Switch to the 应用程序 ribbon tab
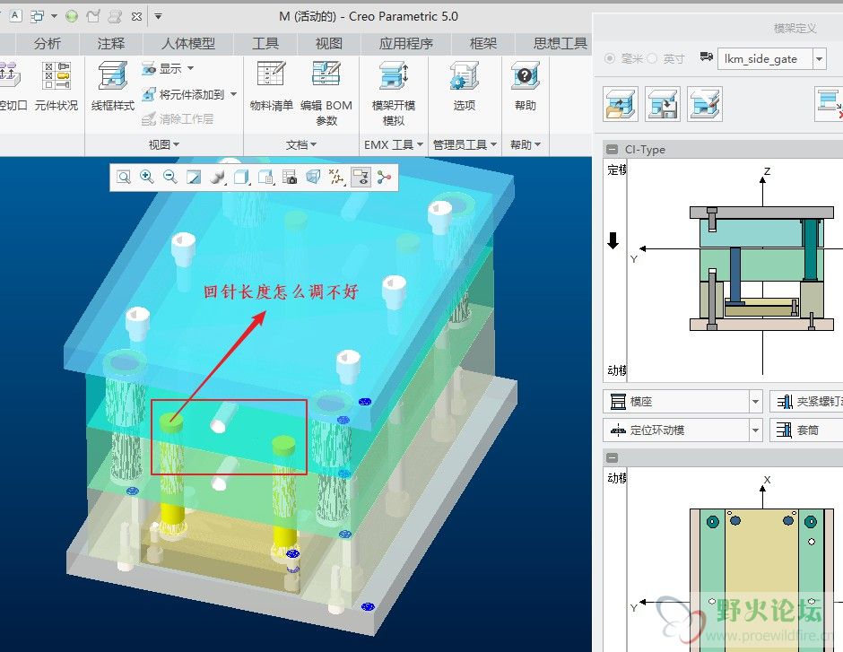This screenshot has height=652, width=843. coord(406,44)
